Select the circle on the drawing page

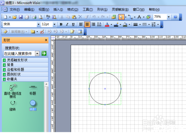pos(105,89)
